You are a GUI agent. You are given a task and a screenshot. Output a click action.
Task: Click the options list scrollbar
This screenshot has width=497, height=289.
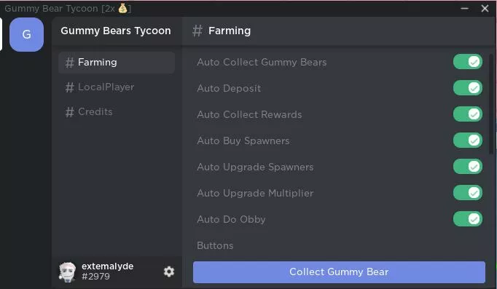click(491, 104)
